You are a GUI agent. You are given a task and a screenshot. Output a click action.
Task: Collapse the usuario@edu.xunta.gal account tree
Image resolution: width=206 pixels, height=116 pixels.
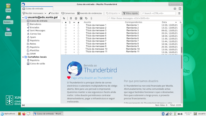click(x=23, y=17)
